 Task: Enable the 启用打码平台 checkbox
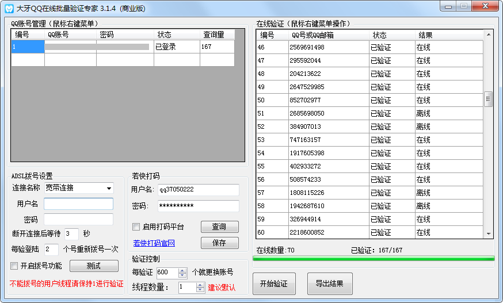(x=136, y=227)
